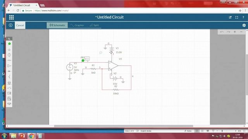Click the 1kΩ value label of R1

(93, 73)
